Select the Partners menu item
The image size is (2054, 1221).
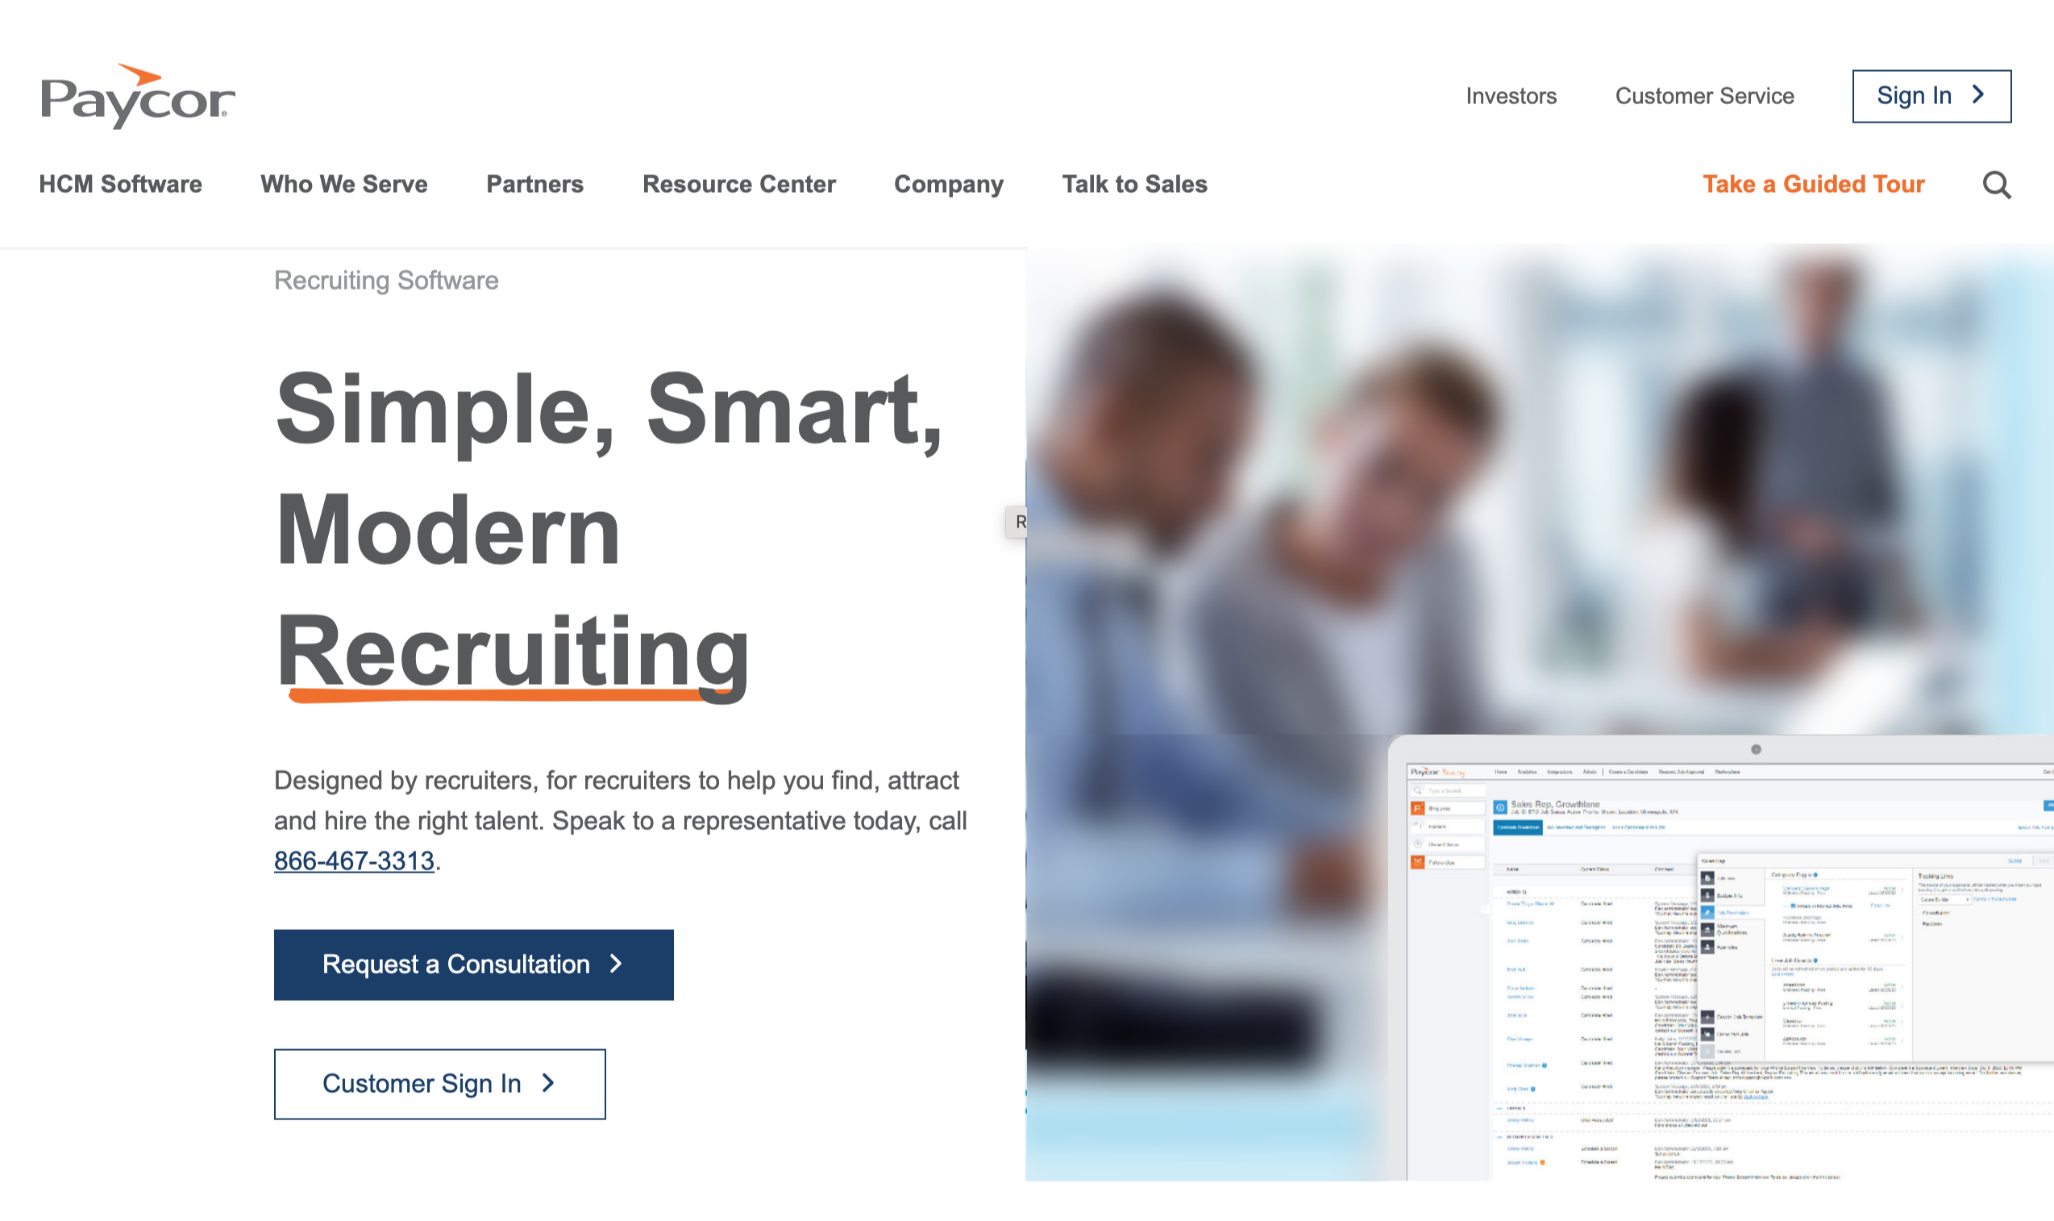tap(534, 185)
